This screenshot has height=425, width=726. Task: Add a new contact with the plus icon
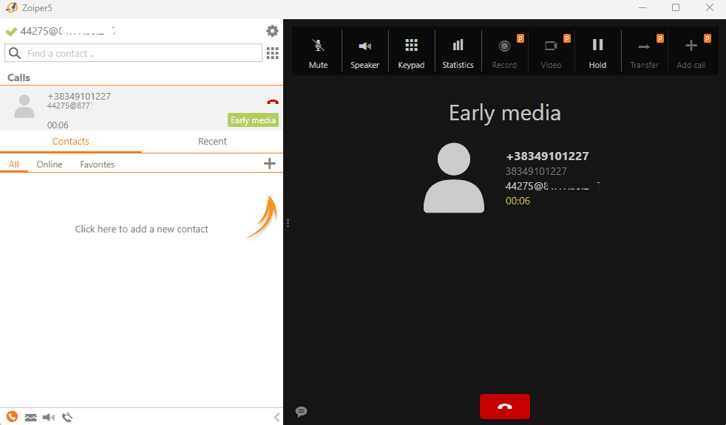pos(270,164)
